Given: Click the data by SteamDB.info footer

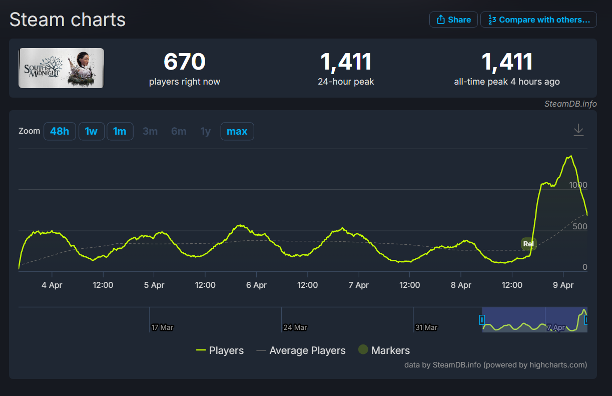Looking at the screenshot, I should coord(495,364).
